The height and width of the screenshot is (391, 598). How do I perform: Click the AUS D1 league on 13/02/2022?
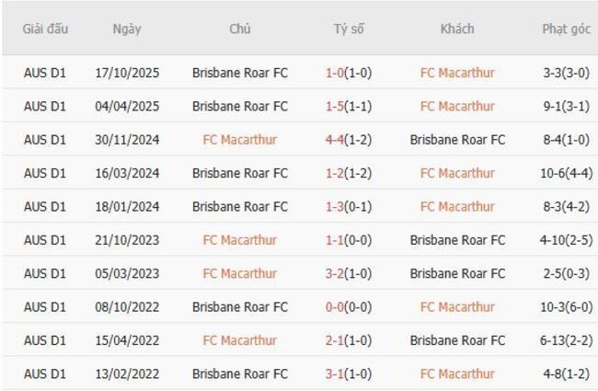point(45,374)
